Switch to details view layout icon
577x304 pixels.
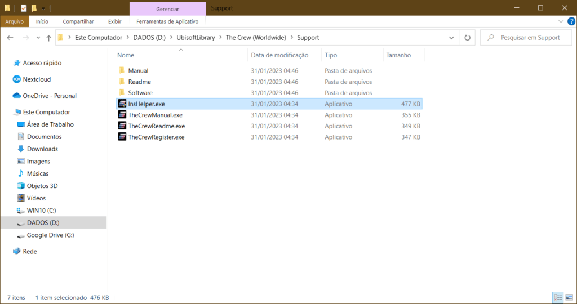[558, 297]
